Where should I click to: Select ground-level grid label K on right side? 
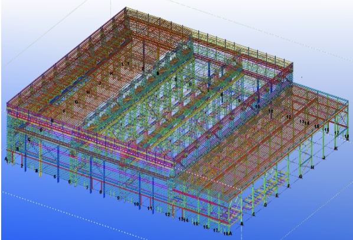click(336, 148)
